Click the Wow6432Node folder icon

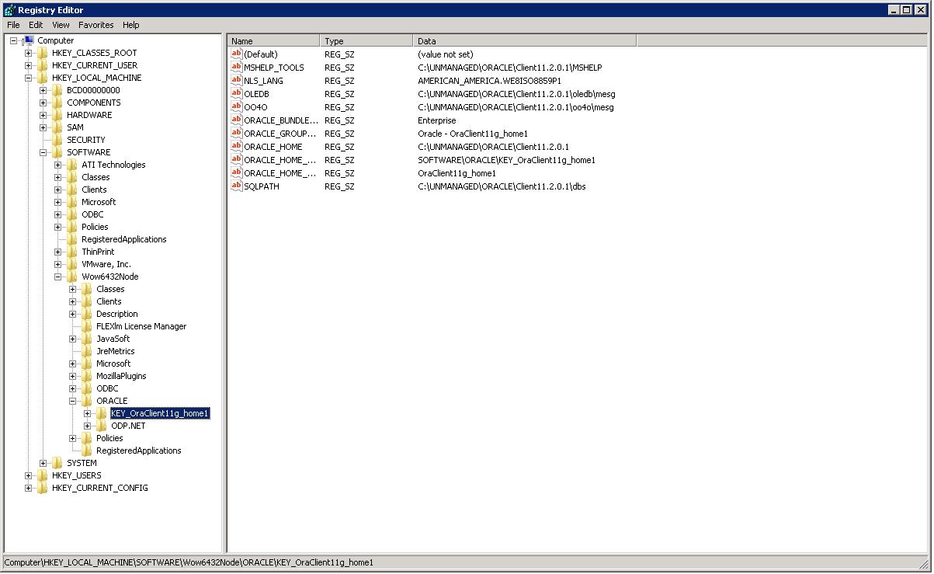pyautogui.click(x=71, y=276)
